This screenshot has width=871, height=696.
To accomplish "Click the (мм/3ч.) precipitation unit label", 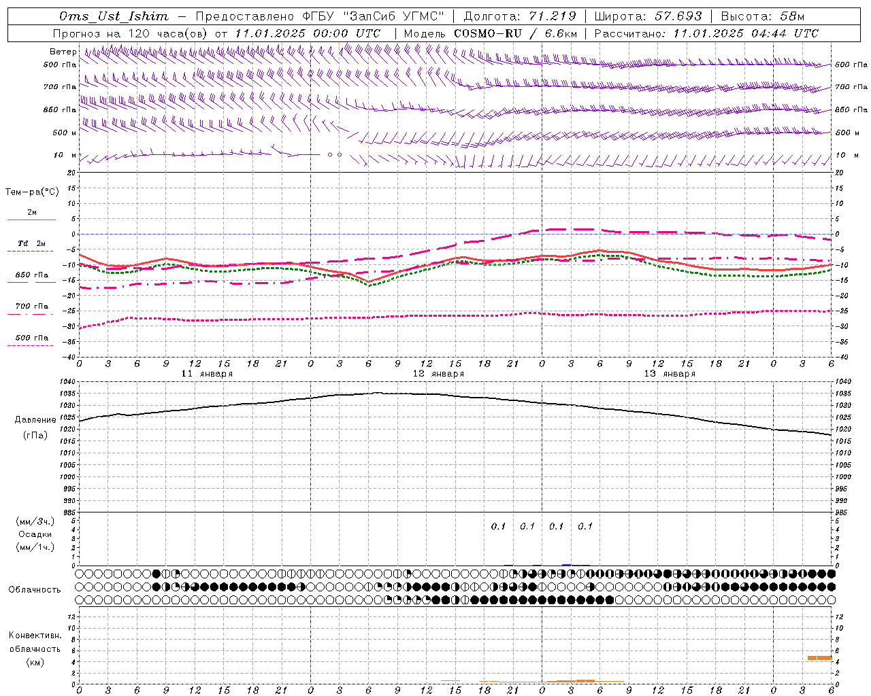I will point(35,522).
